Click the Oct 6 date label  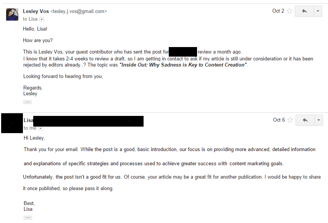click(x=279, y=120)
